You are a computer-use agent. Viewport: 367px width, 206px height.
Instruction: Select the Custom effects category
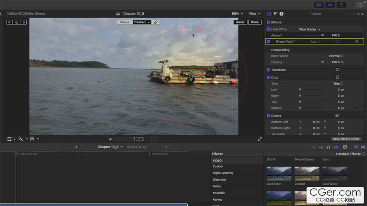pos(218,166)
